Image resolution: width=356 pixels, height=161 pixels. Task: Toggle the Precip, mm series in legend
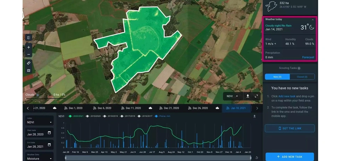162,116
